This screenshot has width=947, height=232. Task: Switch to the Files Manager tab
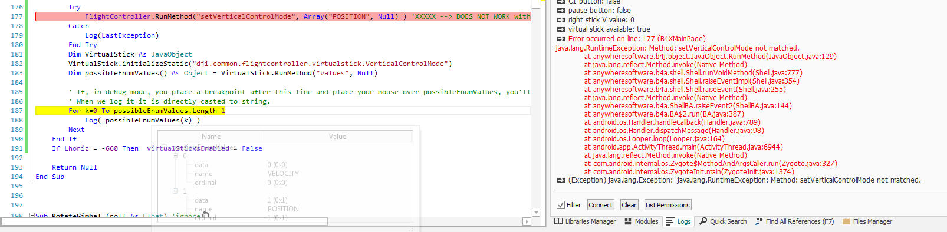tap(867, 221)
